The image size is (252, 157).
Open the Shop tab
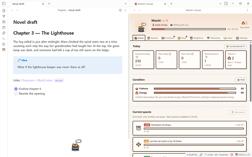coord(182,38)
